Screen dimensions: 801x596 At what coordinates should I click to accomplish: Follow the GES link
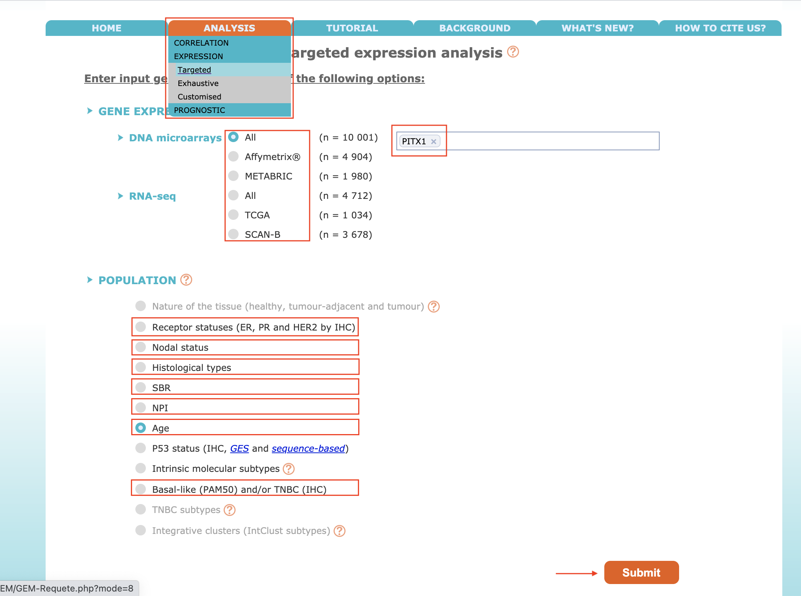tap(239, 448)
